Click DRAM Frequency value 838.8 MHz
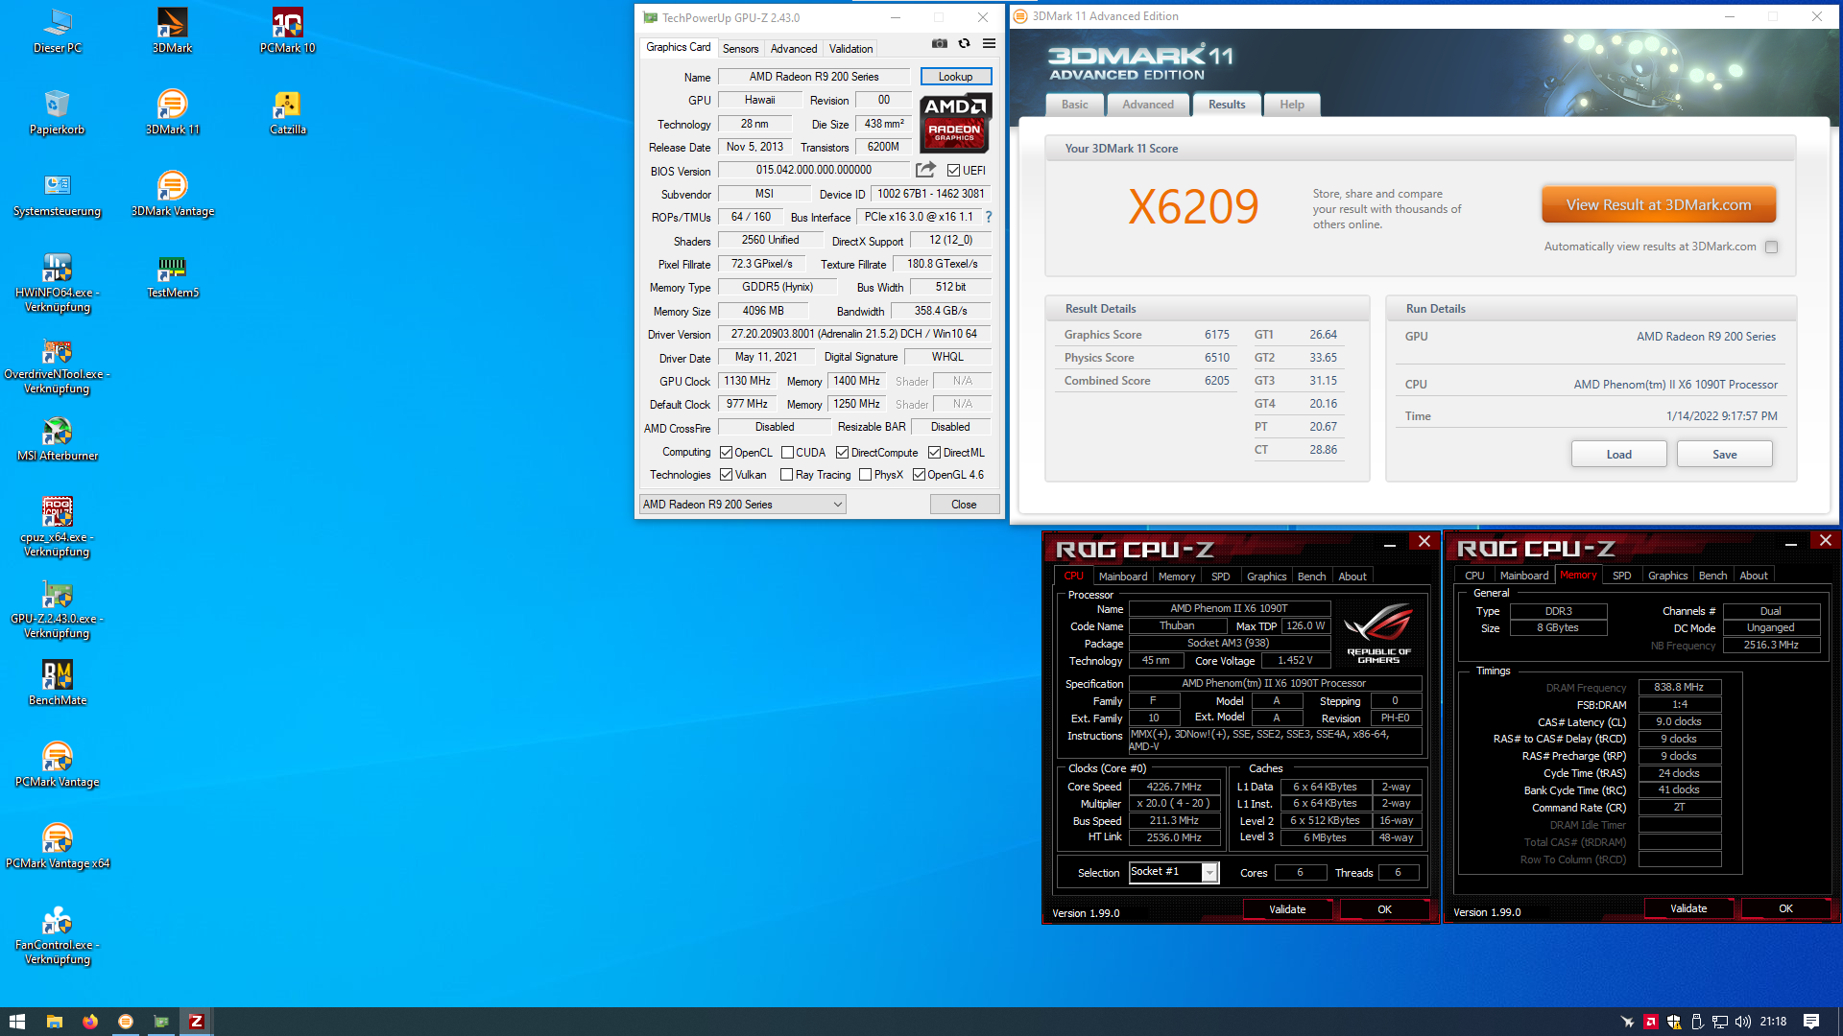 (x=1679, y=688)
